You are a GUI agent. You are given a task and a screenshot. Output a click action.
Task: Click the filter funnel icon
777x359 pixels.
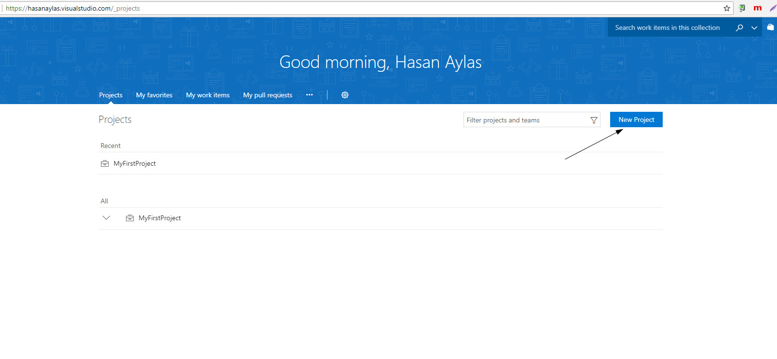click(594, 120)
